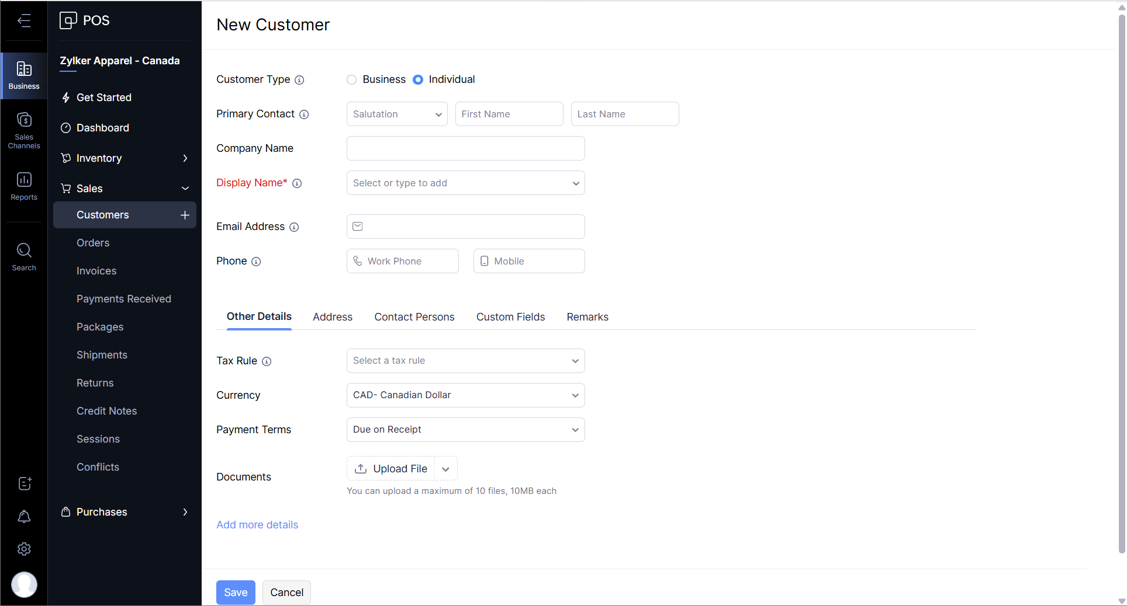Viewport: 1127px width, 606px height.
Task: Open the Currency dropdown
Action: [x=465, y=395]
